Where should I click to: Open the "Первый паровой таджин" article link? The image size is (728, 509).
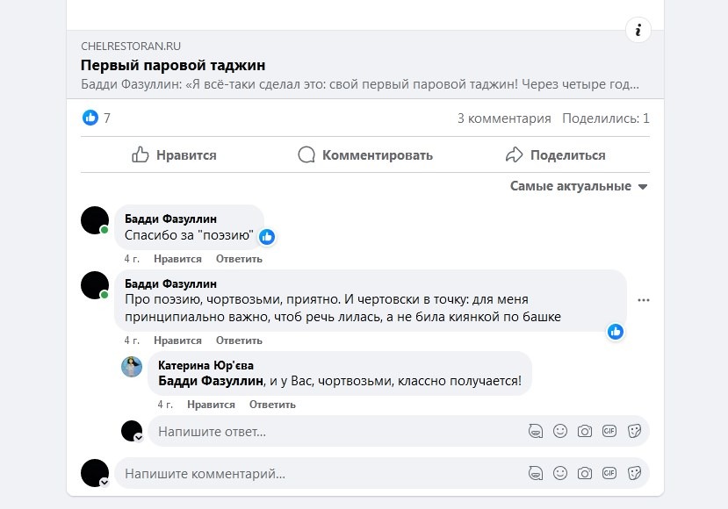tap(173, 65)
